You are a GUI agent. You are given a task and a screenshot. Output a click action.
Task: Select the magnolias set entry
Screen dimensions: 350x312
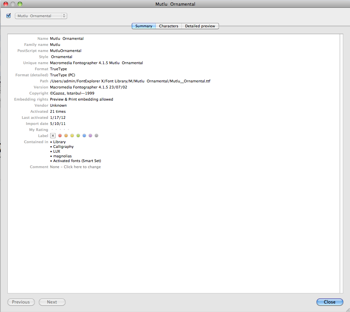click(x=62, y=156)
